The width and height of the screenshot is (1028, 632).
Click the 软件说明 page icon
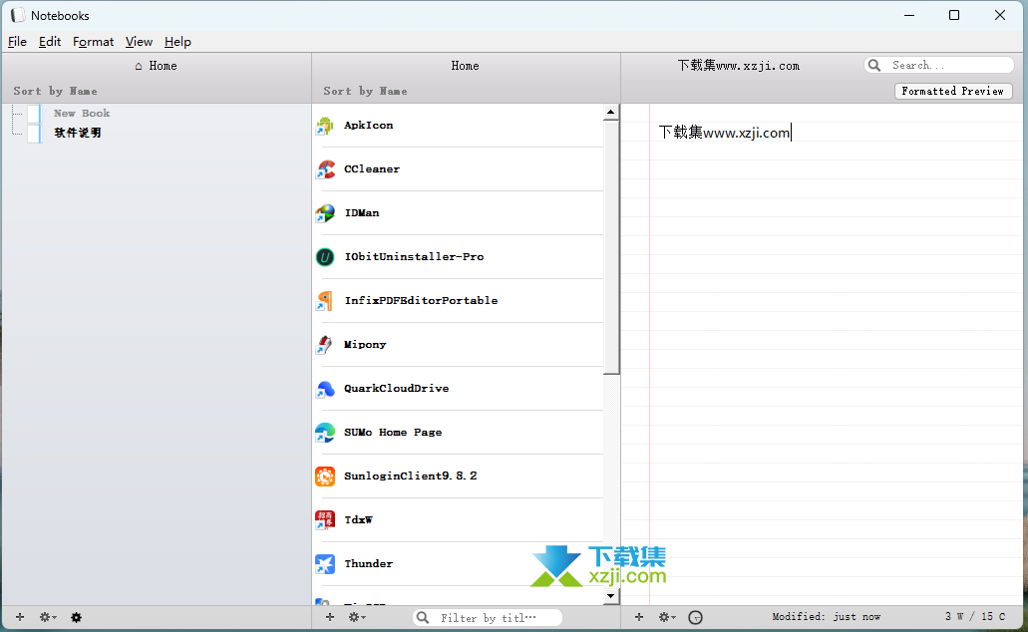point(34,134)
